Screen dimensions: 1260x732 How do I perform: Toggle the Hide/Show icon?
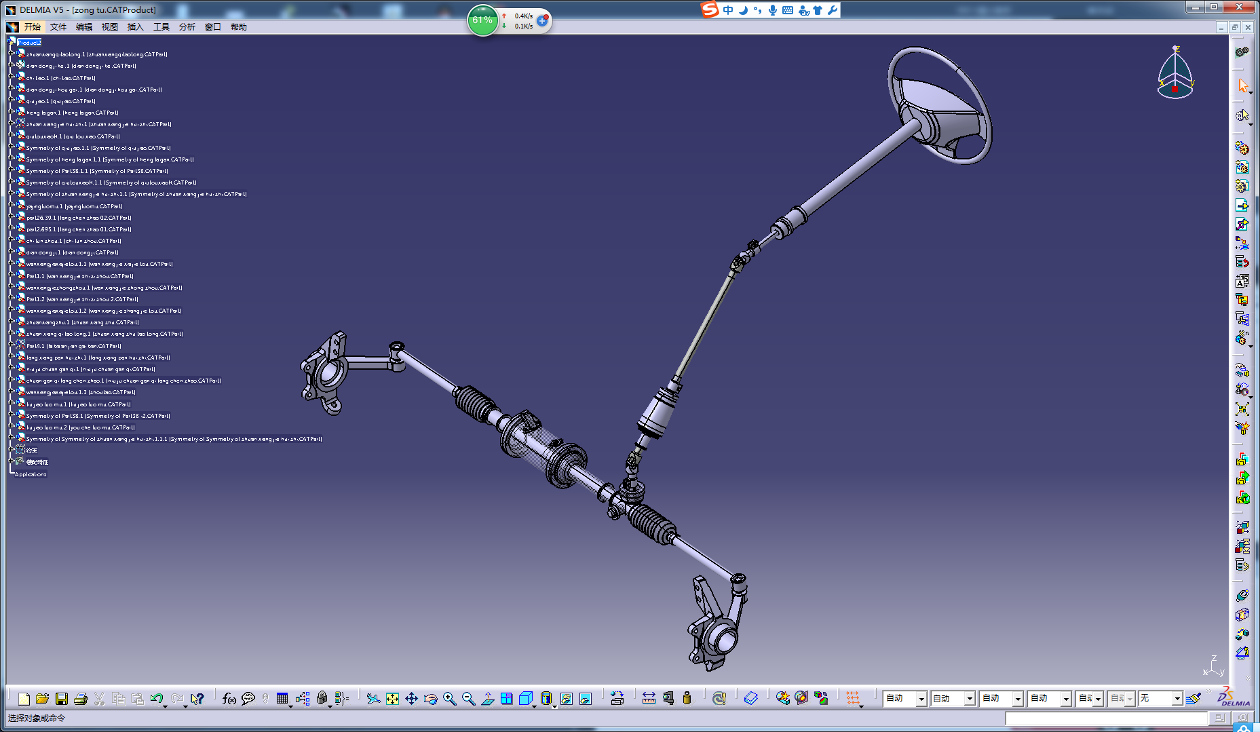566,698
